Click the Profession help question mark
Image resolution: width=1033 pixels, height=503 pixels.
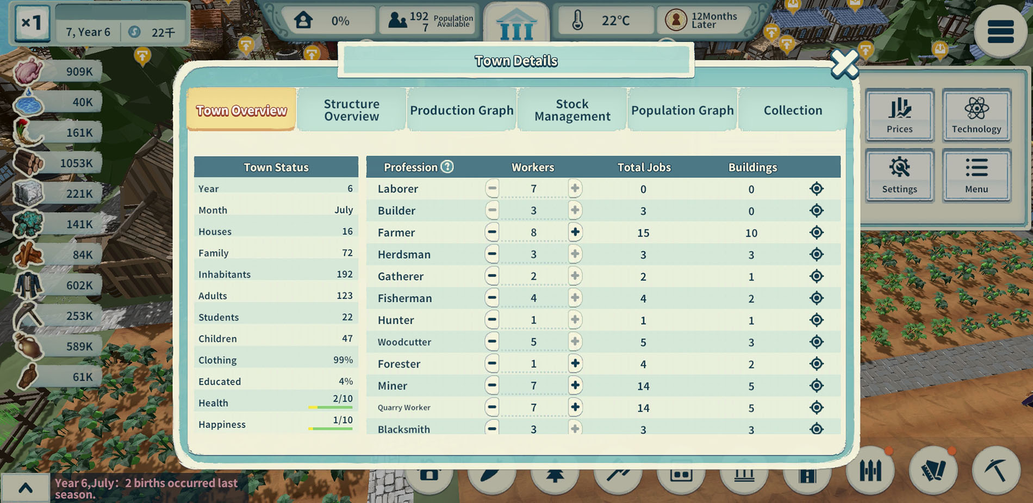[x=447, y=167]
